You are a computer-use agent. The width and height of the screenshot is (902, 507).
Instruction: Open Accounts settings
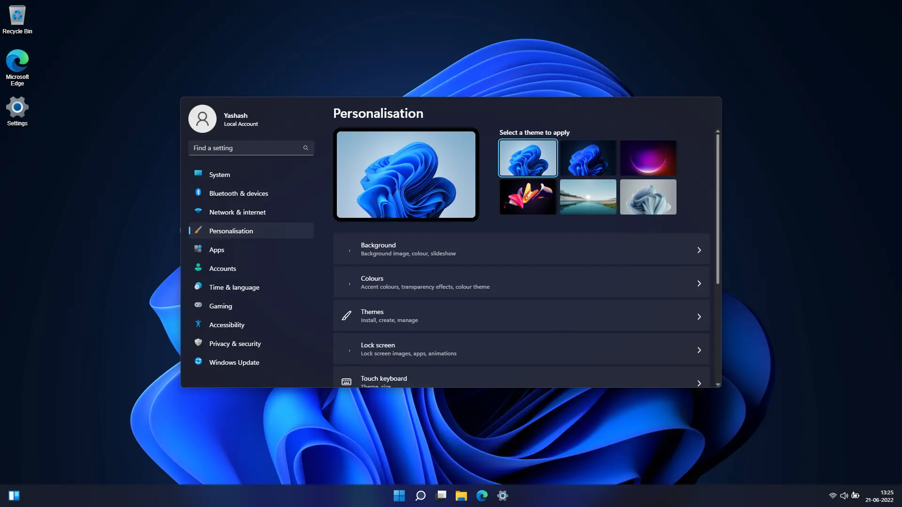click(x=222, y=268)
